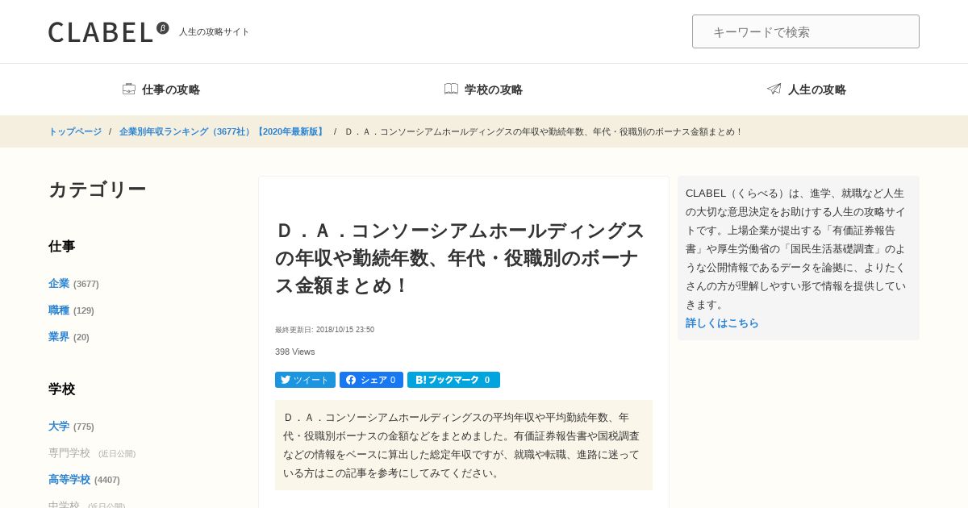
Task: Open the 高等学校 (4407) category link
Action: 84,480
